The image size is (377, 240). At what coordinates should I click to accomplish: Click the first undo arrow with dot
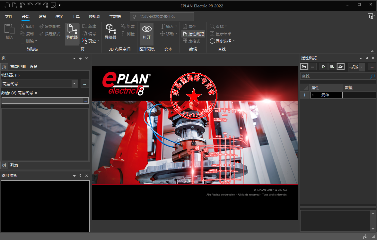22,5
